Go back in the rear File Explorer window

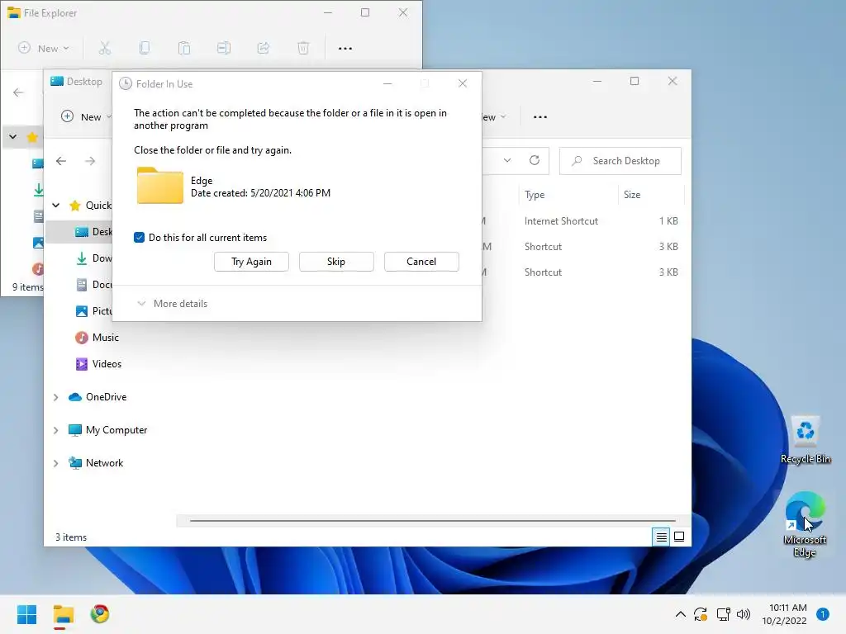[x=18, y=92]
